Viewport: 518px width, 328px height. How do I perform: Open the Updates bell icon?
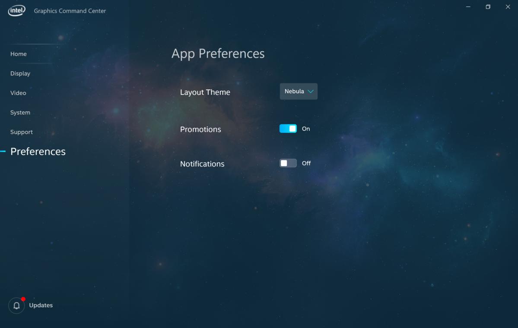click(x=16, y=306)
